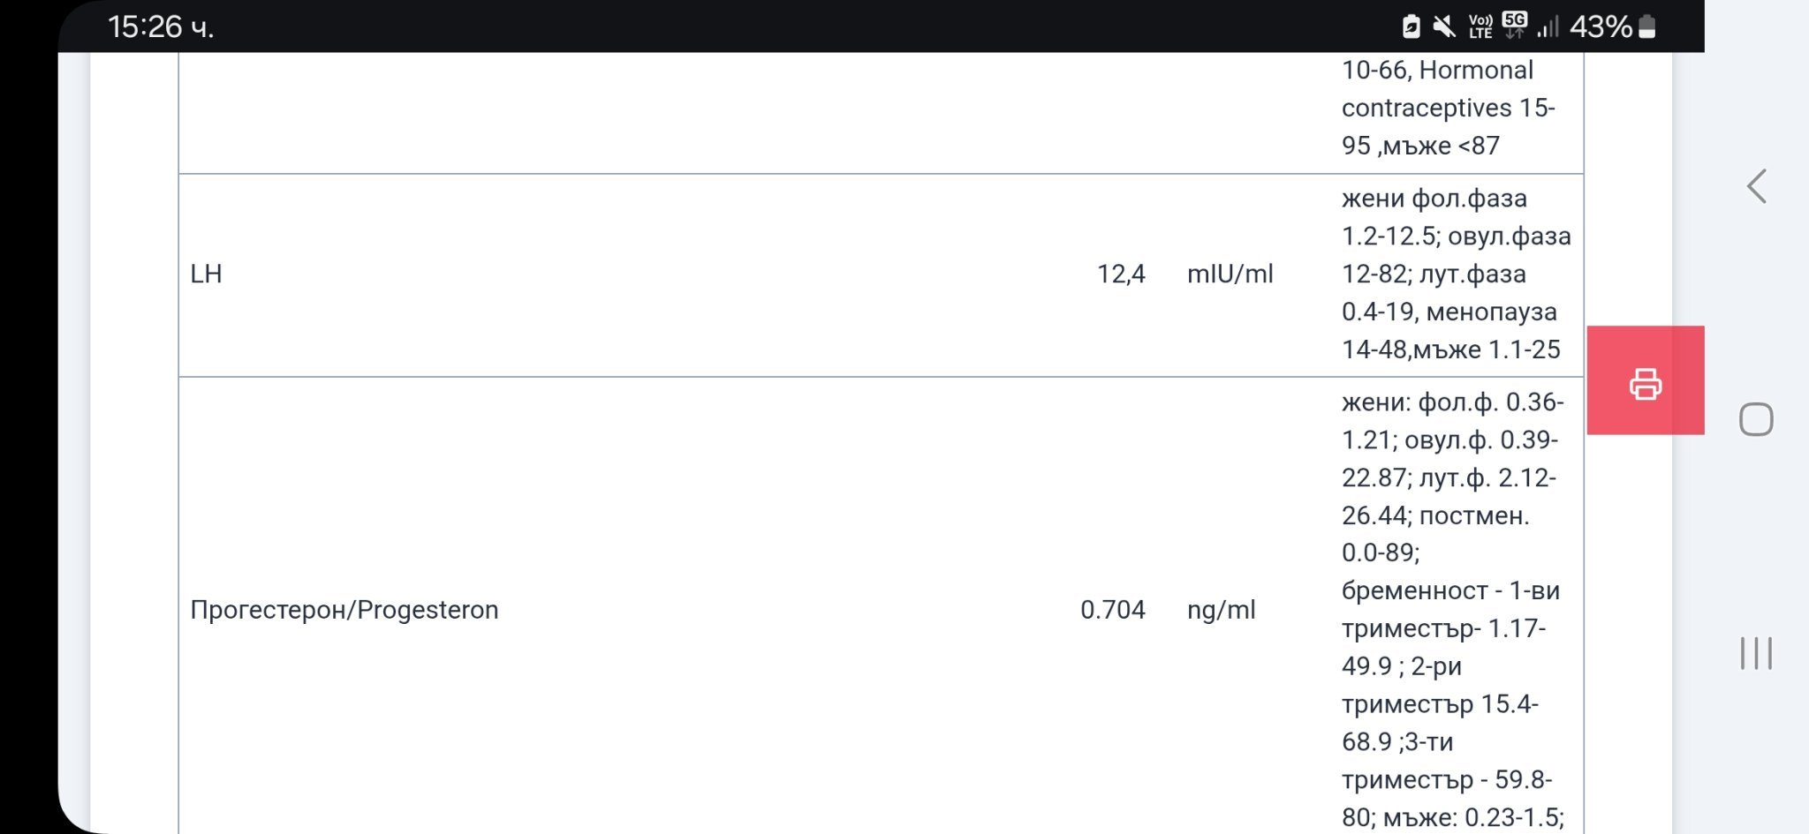Click the ng/ml unit cell
This screenshot has width=1809, height=834.
pyautogui.click(x=1221, y=610)
